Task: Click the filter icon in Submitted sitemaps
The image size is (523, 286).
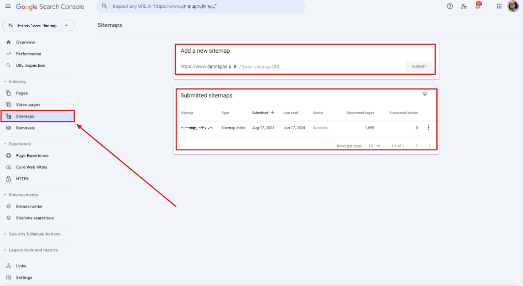Action: pos(425,94)
